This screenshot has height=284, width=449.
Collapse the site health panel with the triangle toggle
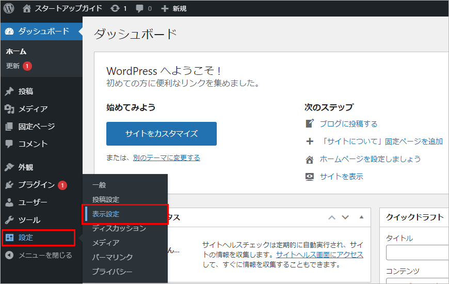pos(361,217)
